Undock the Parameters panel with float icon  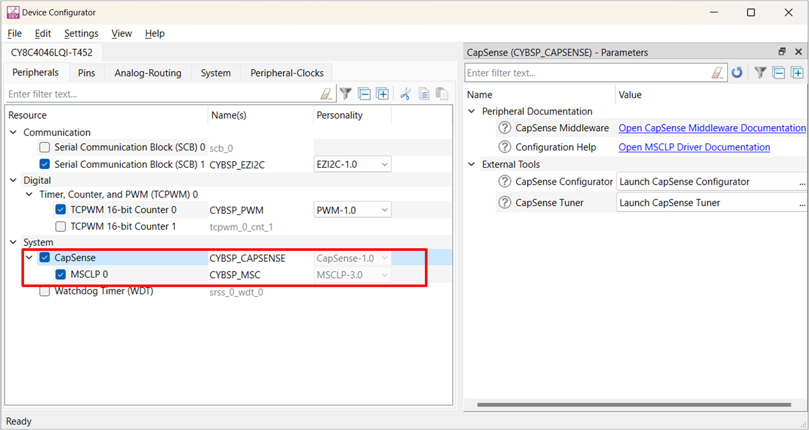tap(782, 52)
